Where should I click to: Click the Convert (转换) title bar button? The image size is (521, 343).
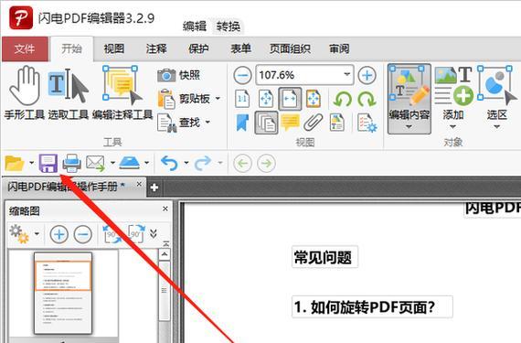[229, 26]
